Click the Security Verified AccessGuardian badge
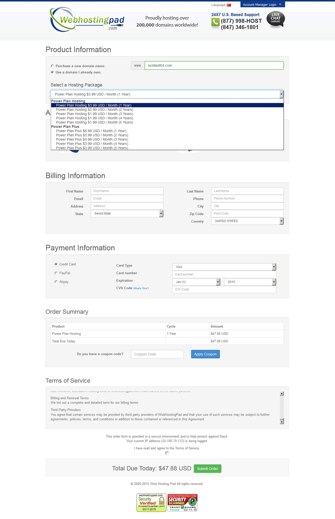 point(151,502)
